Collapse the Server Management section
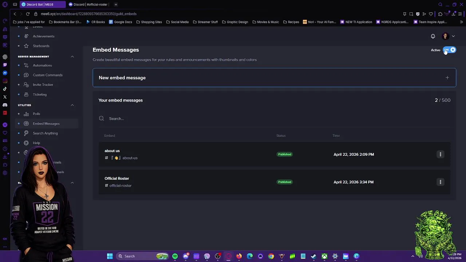Viewport: 466px width, 262px height. click(72, 56)
